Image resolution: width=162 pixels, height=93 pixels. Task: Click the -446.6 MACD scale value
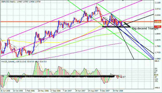point(157,88)
